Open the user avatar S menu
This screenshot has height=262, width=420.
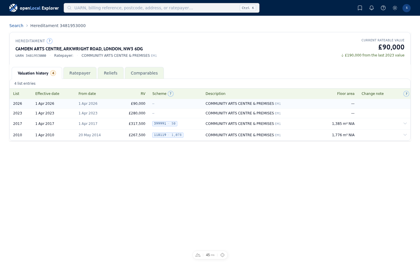(407, 8)
